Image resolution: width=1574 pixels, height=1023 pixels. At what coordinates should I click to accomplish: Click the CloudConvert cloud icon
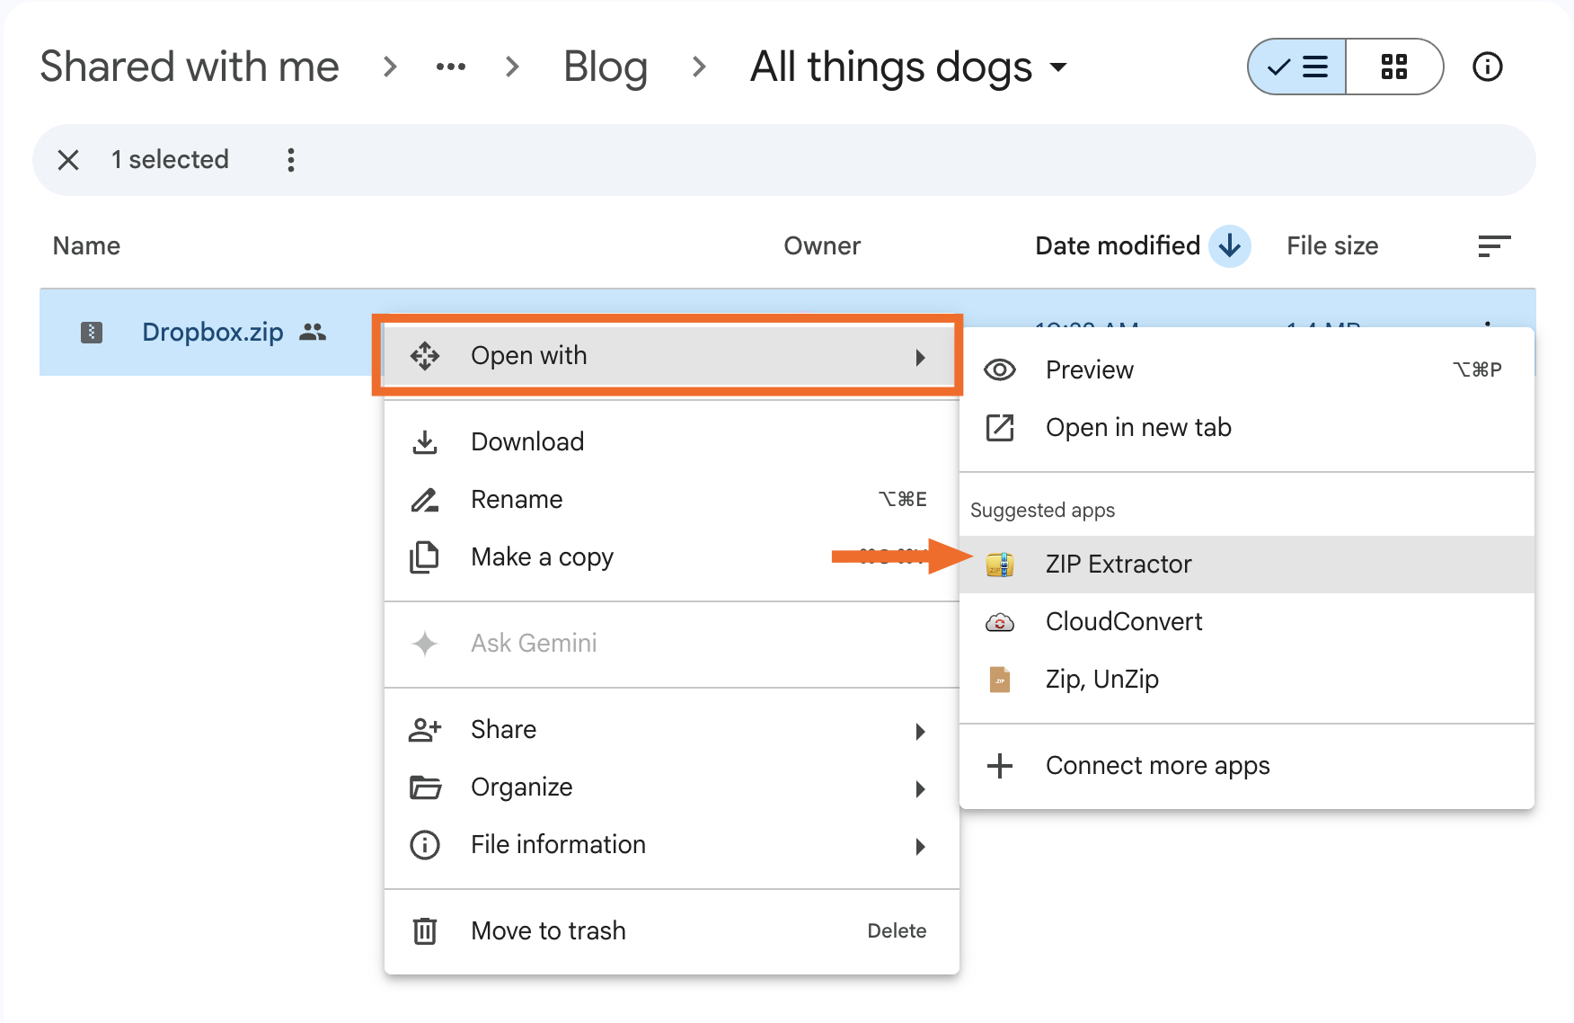(x=1000, y=622)
